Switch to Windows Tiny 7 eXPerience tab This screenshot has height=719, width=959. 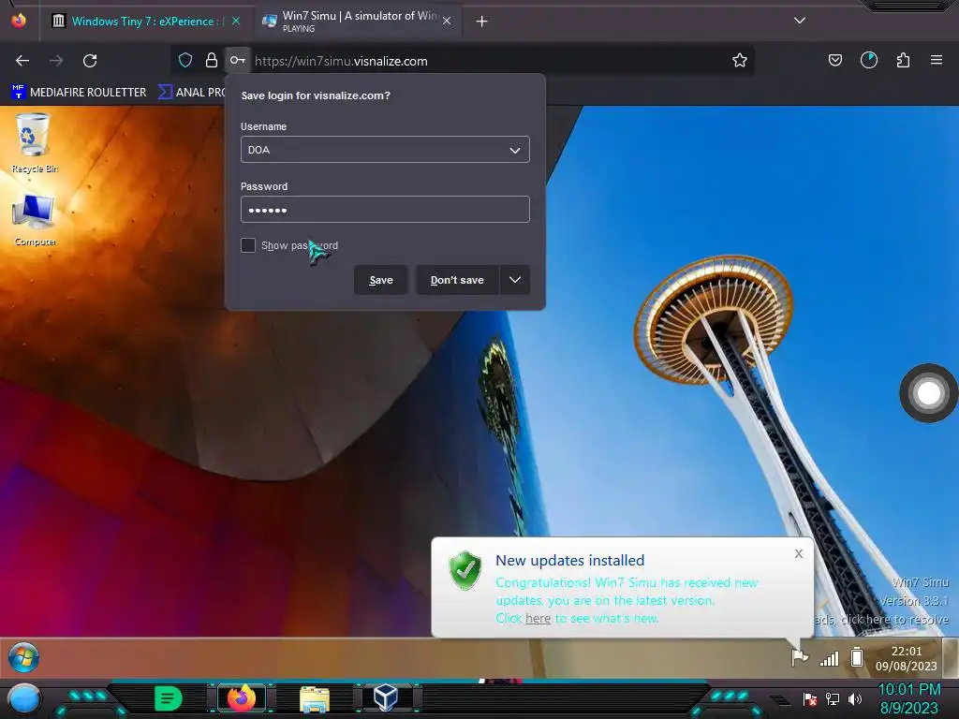(145, 21)
